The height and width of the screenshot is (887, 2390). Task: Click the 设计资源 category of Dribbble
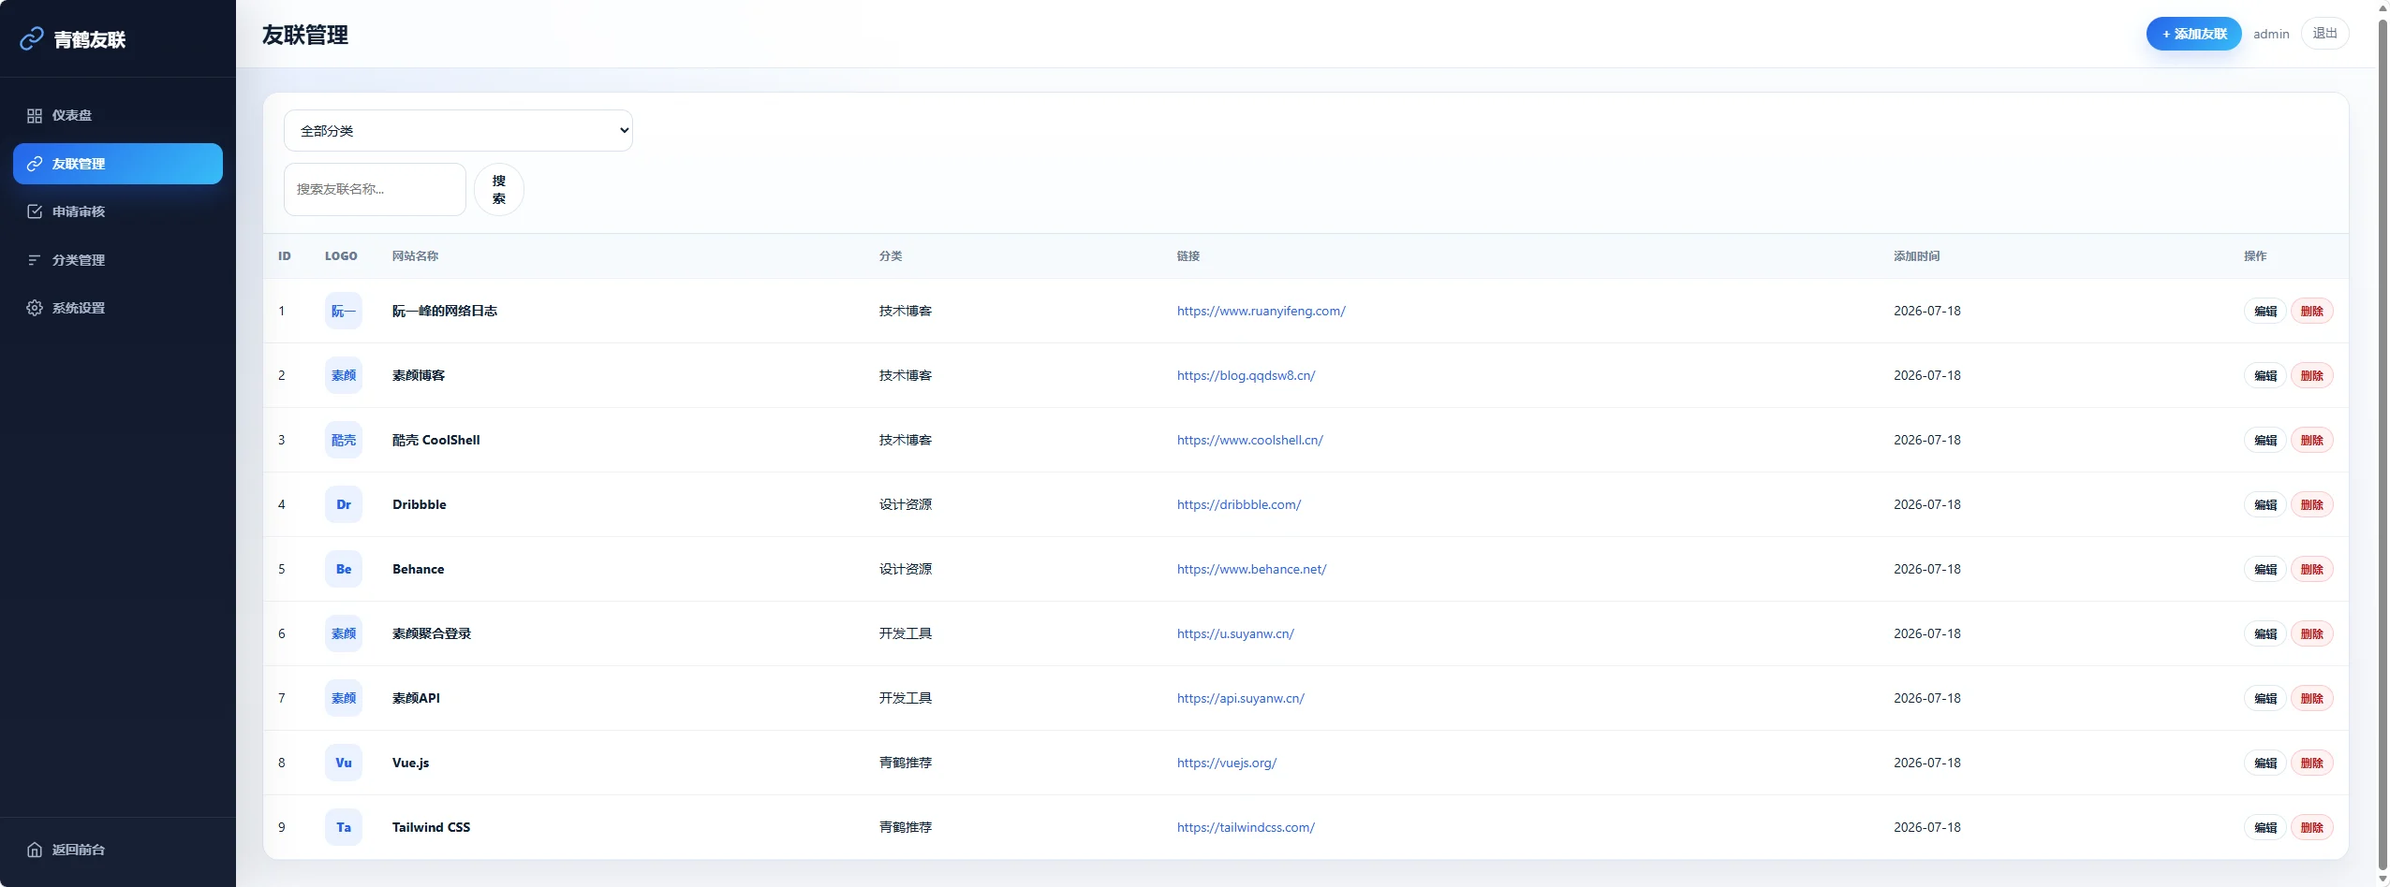(x=905, y=504)
